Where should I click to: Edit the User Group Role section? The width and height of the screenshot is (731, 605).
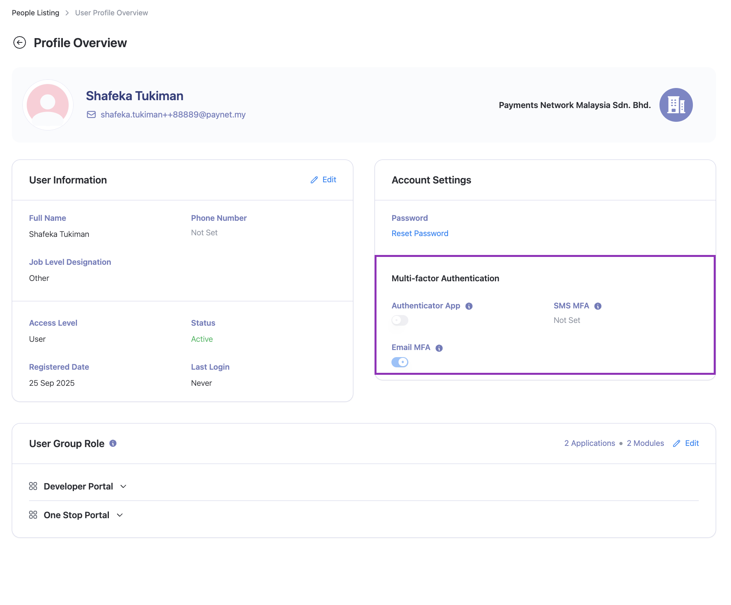[x=686, y=443]
